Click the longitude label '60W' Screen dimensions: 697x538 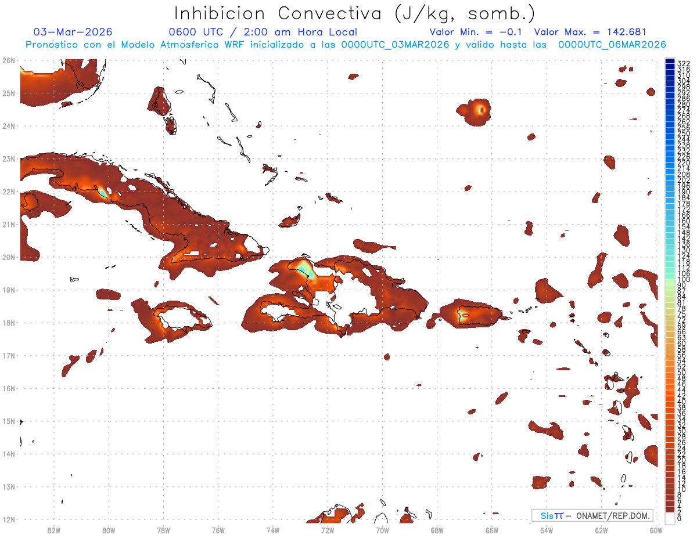[x=656, y=529]
